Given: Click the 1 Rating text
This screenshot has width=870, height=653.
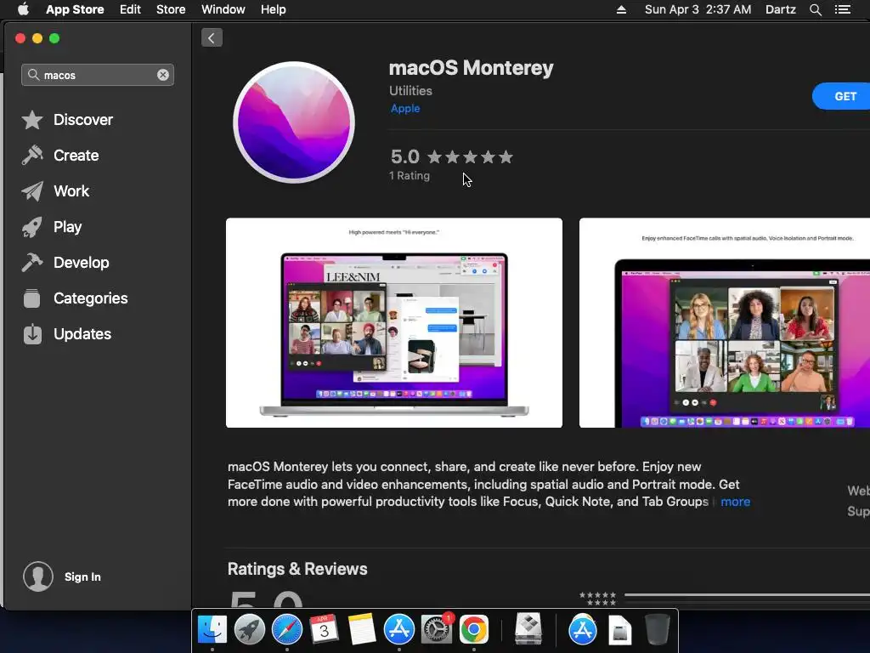Looking at the screenshot, I should click(x=410, y=175).
